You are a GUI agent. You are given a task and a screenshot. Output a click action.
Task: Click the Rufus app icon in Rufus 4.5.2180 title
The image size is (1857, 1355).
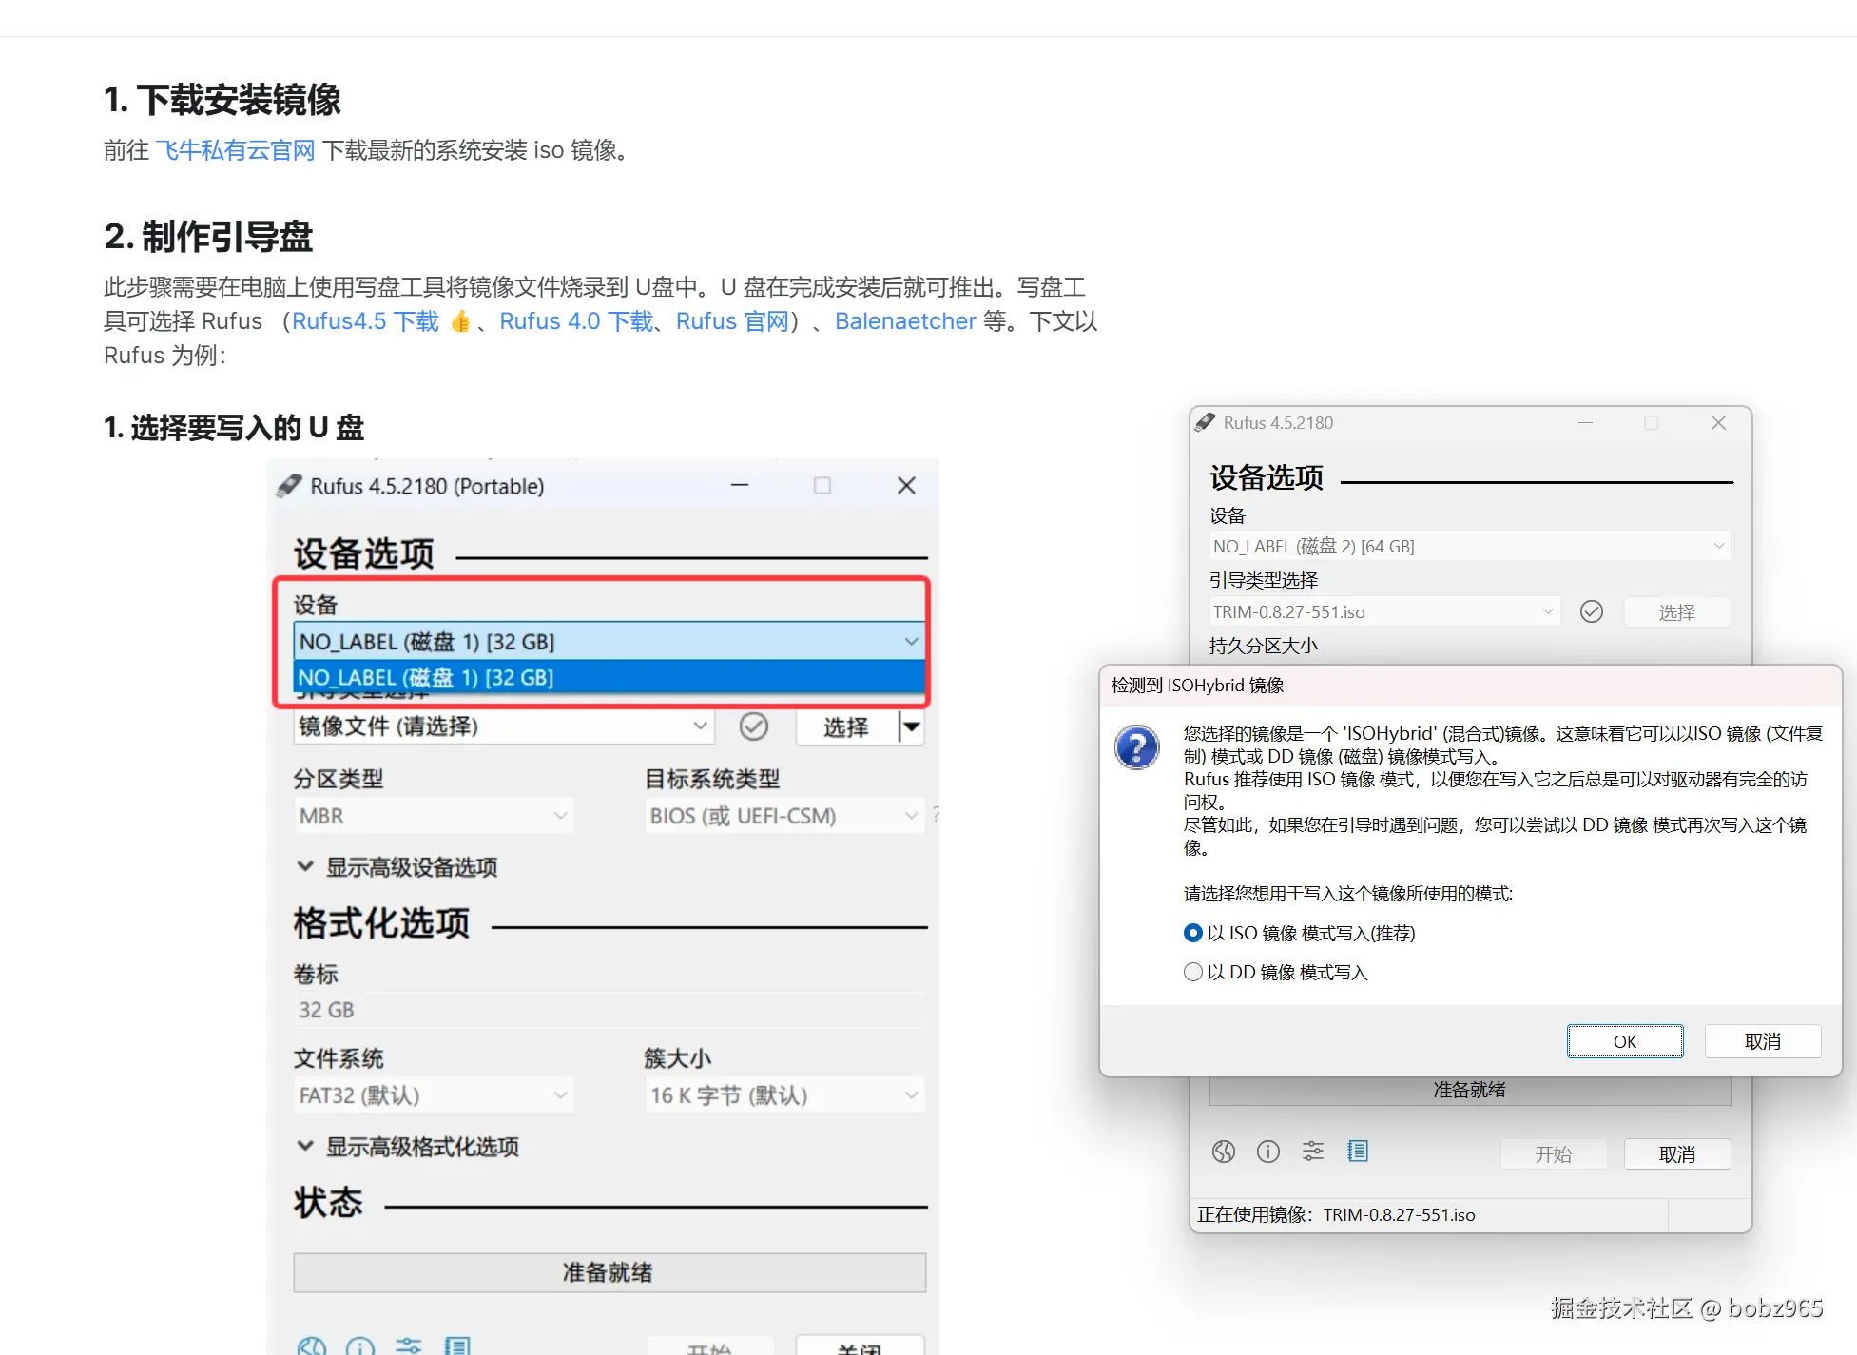[1206, 422]
